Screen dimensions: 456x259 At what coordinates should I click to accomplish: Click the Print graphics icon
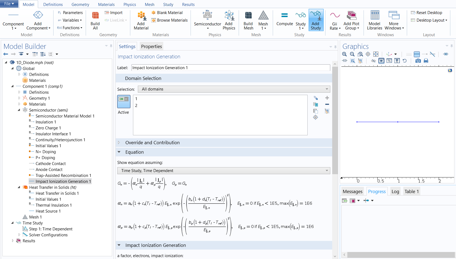[x=426, y=61]
